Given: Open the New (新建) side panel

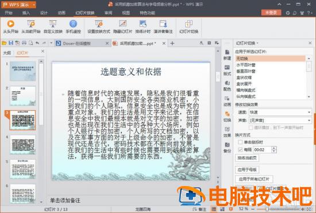Looking at the screenshot, I should point(227,55).
